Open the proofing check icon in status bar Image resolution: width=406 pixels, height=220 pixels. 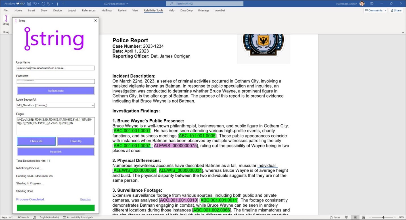pyautogui.click(x=34, y=217)
